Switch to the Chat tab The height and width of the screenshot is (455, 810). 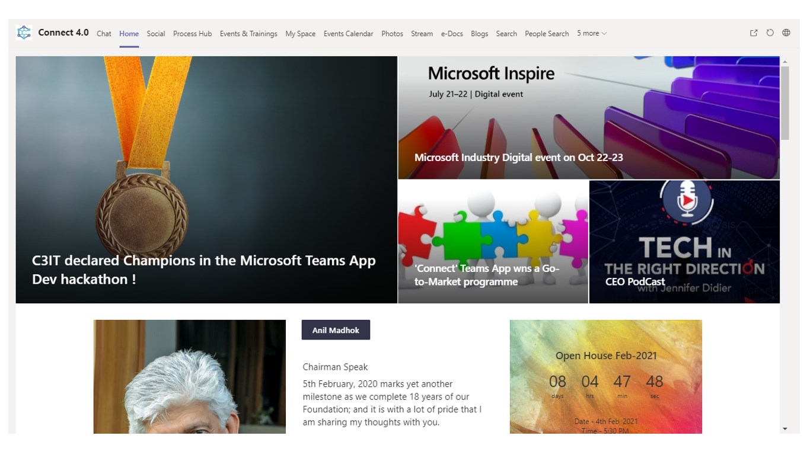pos(104,34)
